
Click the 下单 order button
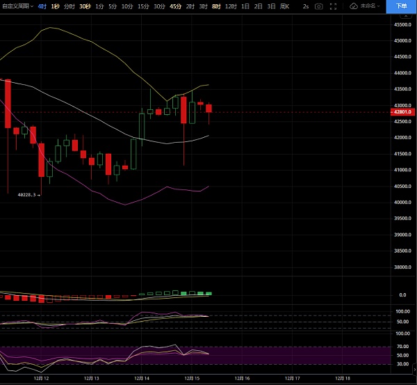pyautogui.click(x=402, y=6)
